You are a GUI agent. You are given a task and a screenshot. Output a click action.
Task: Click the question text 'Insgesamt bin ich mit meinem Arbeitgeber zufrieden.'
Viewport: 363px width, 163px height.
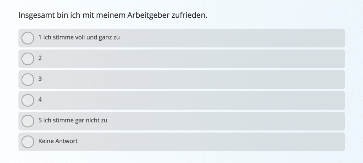click(x=112, y=16)
